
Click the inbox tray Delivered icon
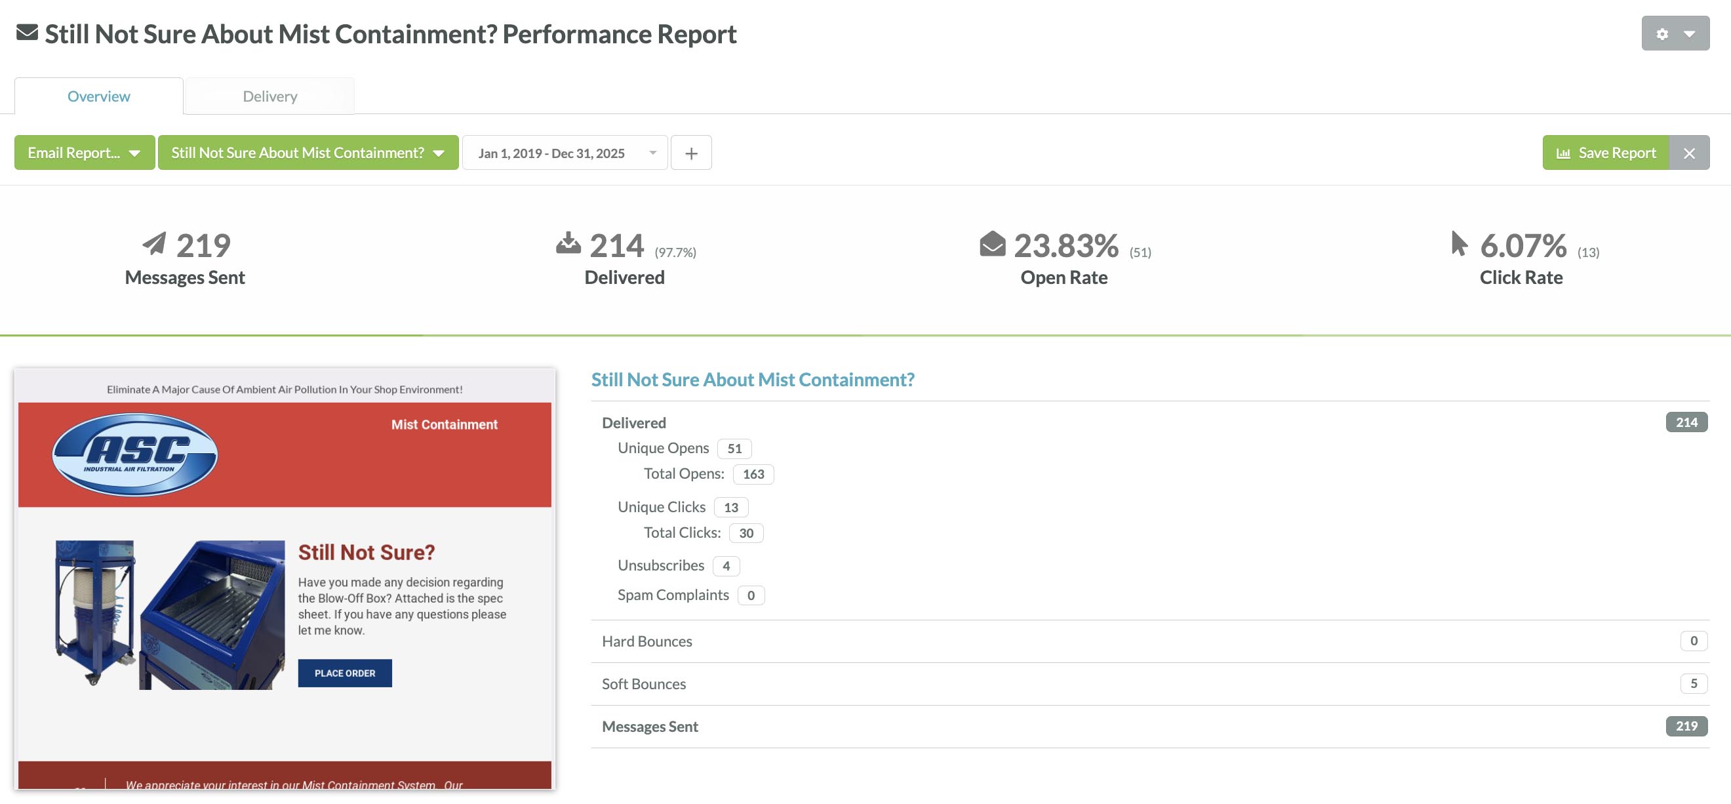point(568,243)
